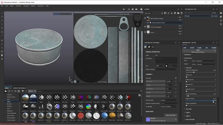Open the camera screenshot icon in viewport toolbar

[141, 9]
